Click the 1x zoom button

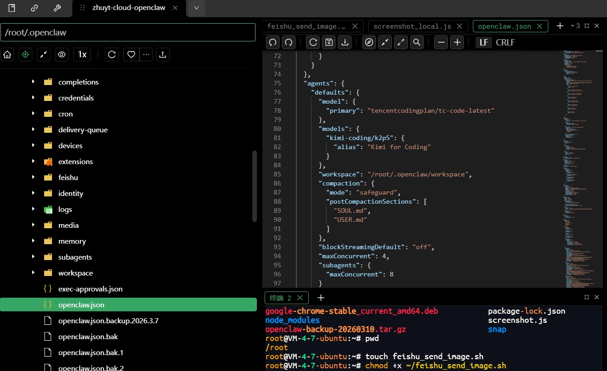coord(82,55)
